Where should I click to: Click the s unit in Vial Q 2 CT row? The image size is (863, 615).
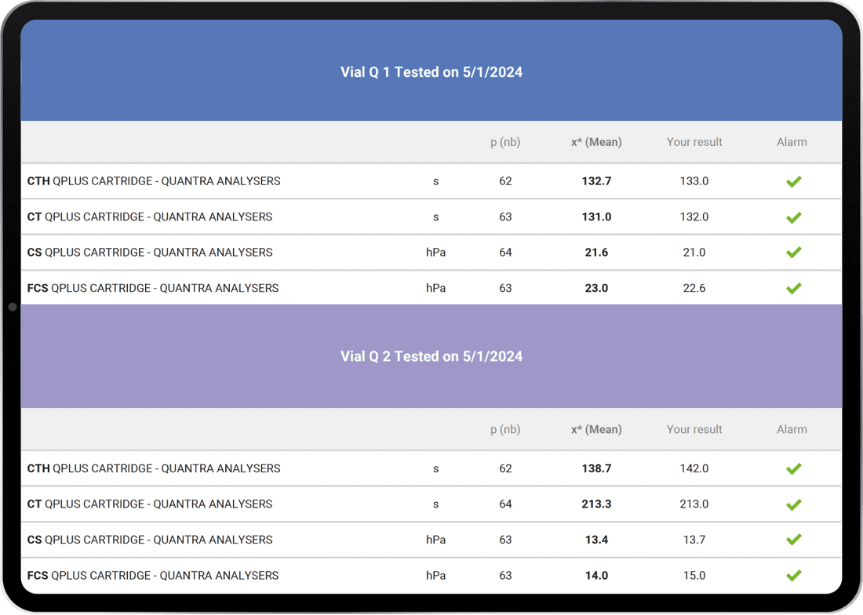(436, 504)
